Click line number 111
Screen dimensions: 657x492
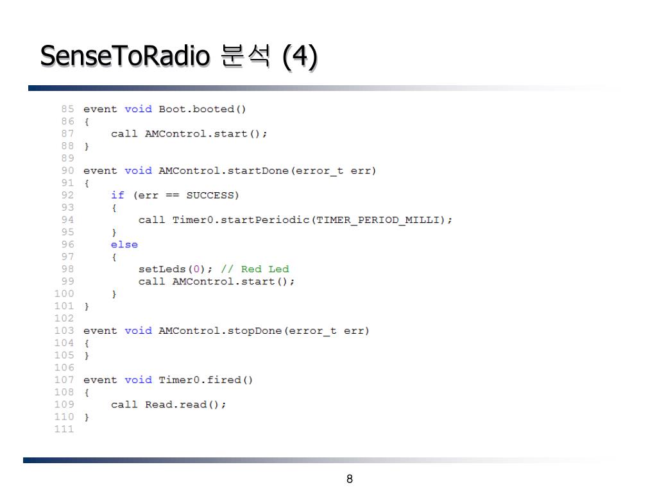[x=64, y=429]
